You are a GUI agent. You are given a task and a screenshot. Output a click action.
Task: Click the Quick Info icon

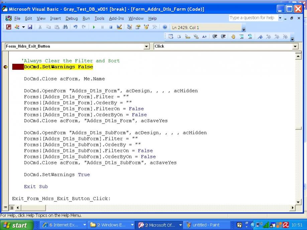(x=188, y=36)
